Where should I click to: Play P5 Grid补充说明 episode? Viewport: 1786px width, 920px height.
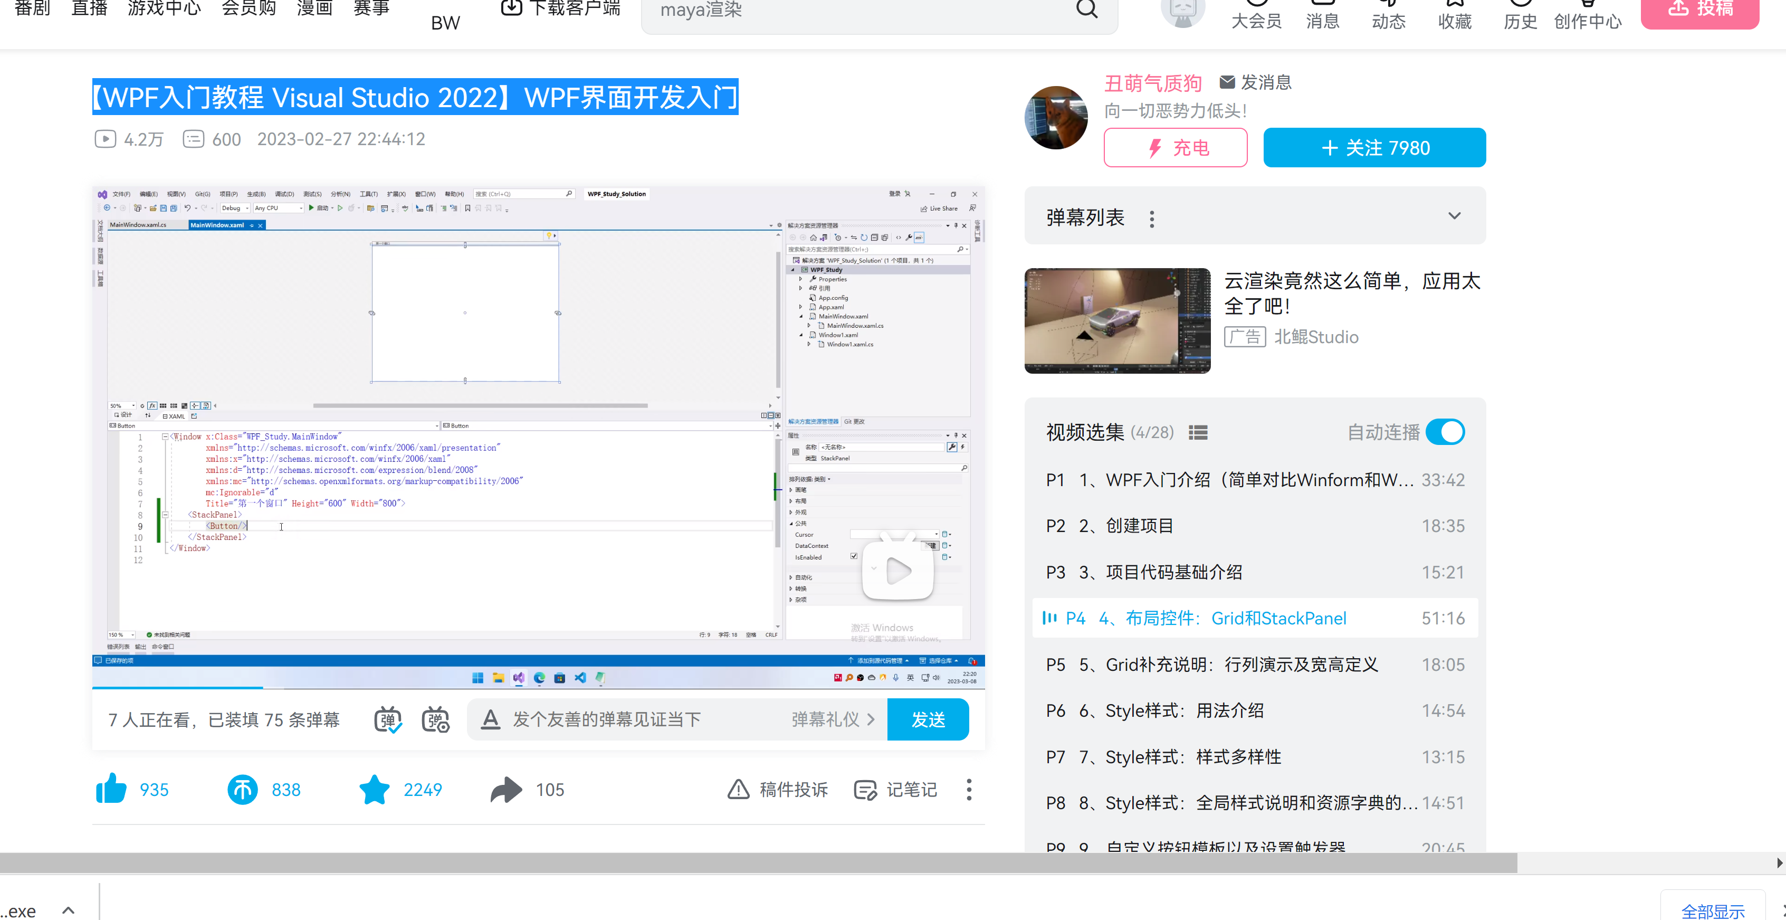point(1255,664)
